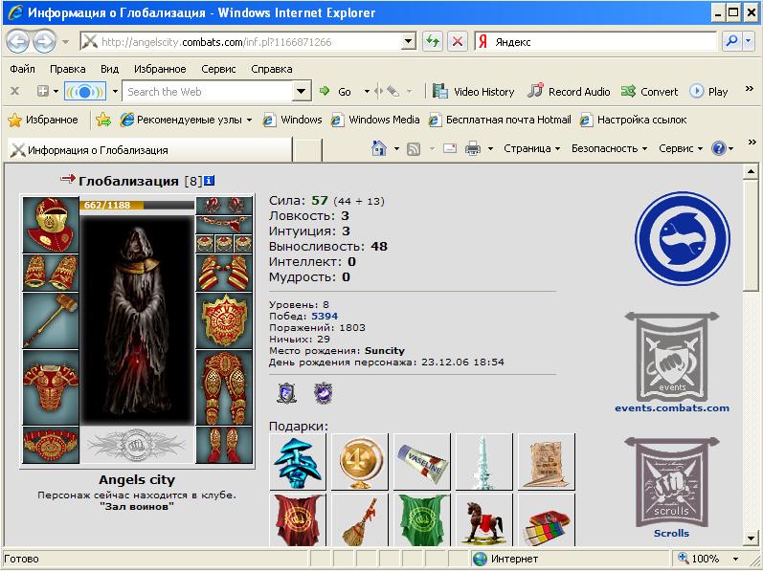Click the red belt equipment slot
763x572 pixels.
point(51,445)
